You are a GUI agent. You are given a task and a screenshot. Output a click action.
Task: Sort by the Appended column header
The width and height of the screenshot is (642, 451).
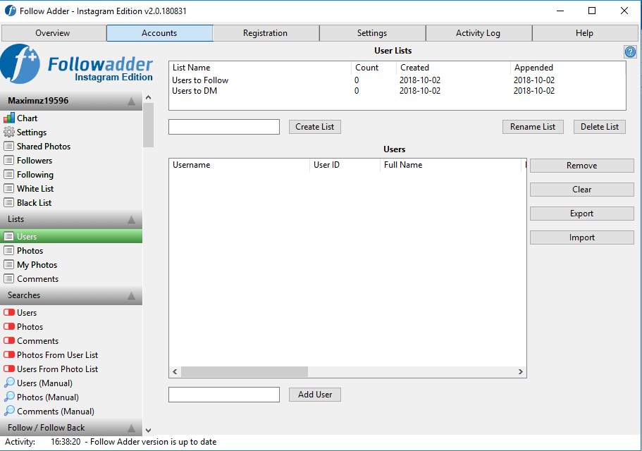pos(568,68)
